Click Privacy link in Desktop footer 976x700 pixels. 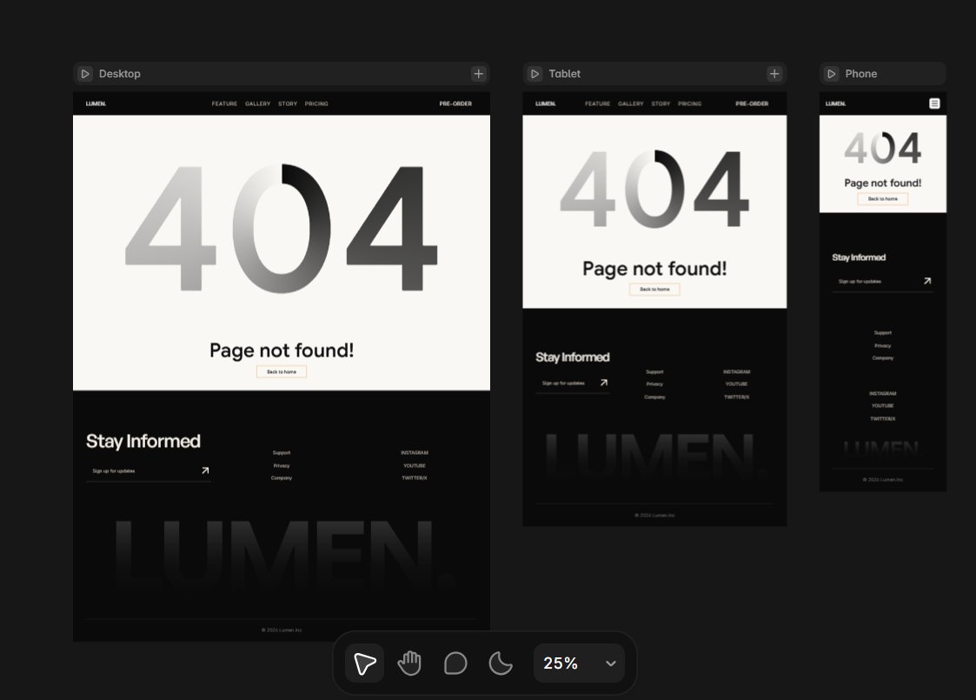(282, 465)
